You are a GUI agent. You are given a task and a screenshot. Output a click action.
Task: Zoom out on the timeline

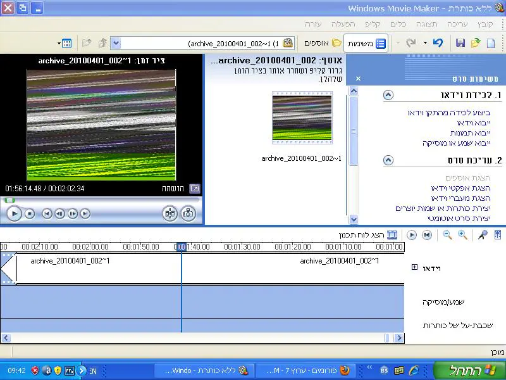[x=447, y=235]
